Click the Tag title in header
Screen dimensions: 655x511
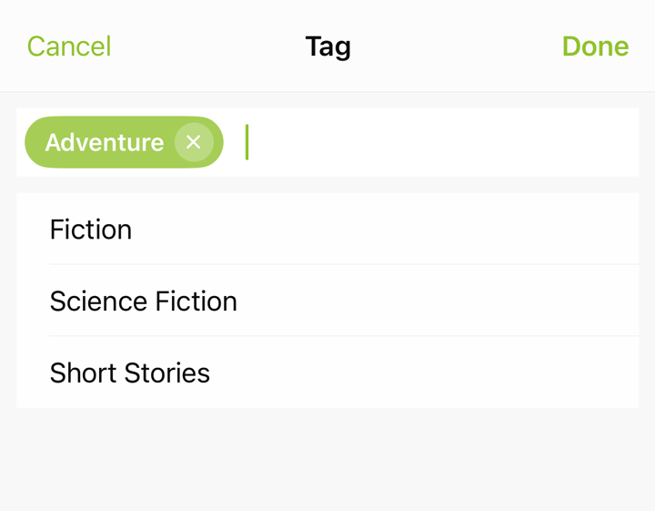[327, 46]
